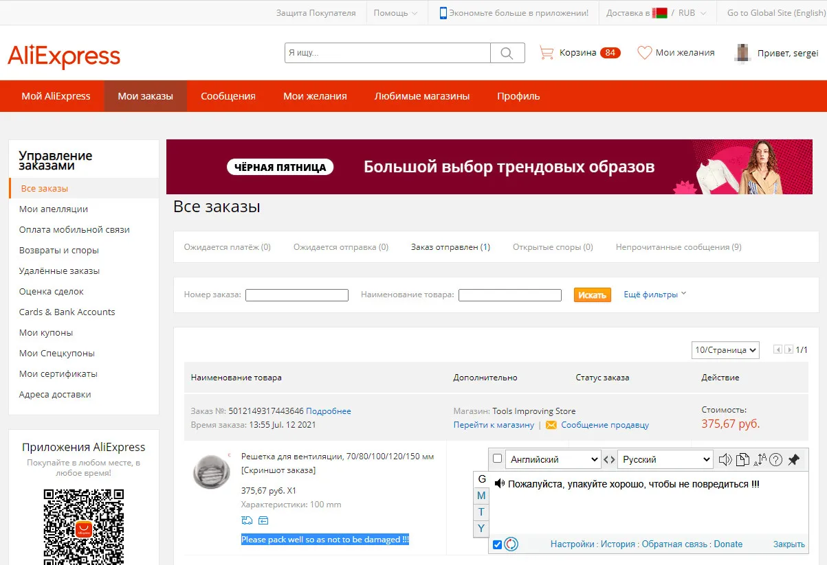The image size is (827, 565).
Task: Open Подробнее order details link
Action: [329, 411]
